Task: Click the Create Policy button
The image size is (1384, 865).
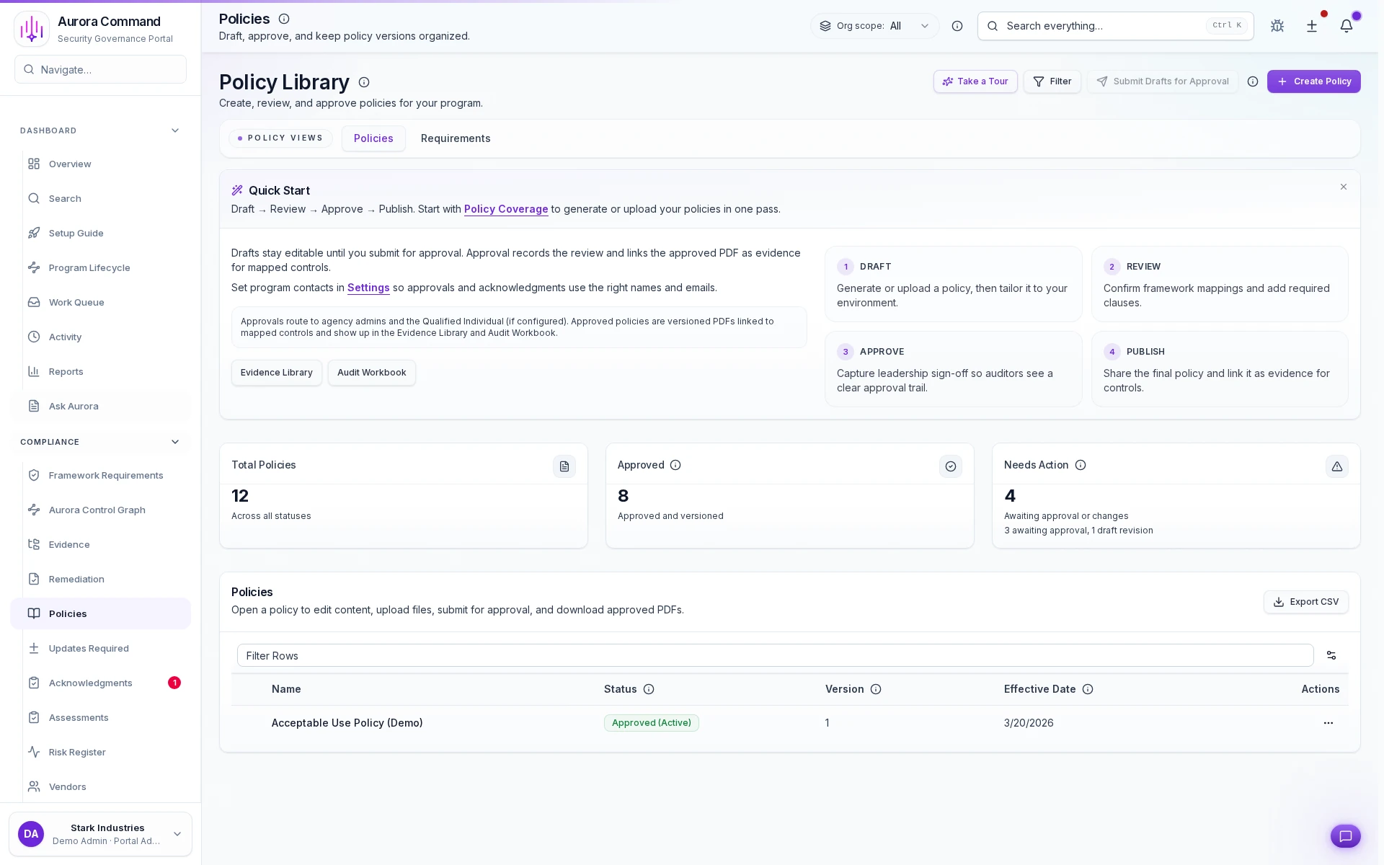Action: point(1313,81)
